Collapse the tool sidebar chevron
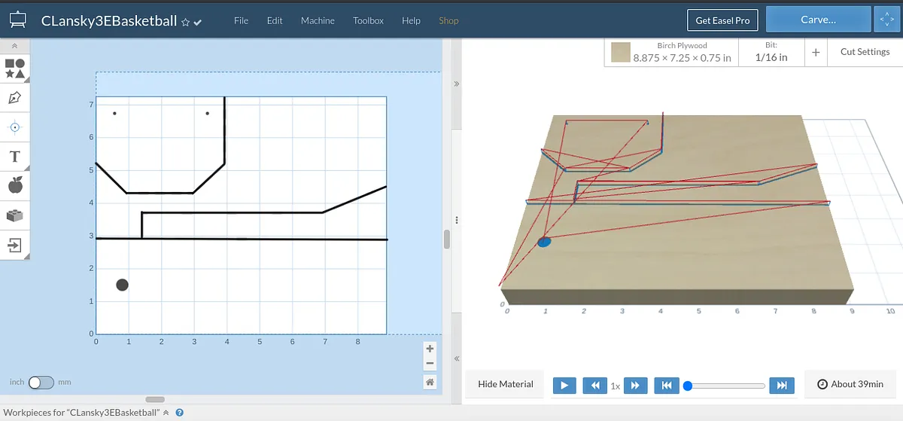Screen dimensions: 903x421 click(15, 46)
